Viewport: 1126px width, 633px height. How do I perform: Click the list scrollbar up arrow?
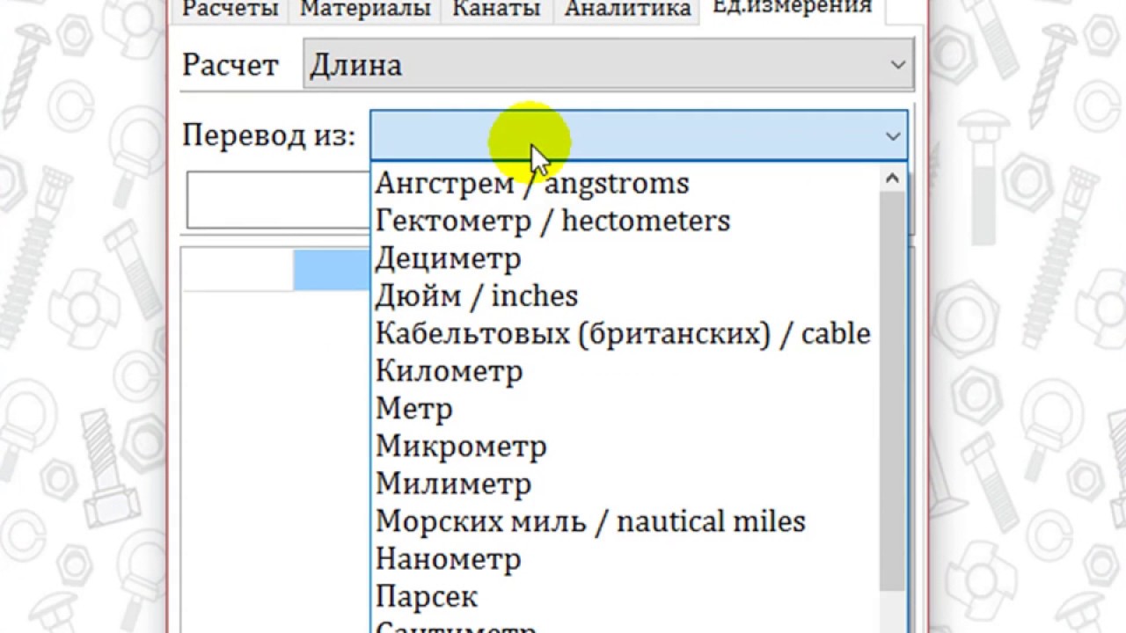(x=892, y=179)
